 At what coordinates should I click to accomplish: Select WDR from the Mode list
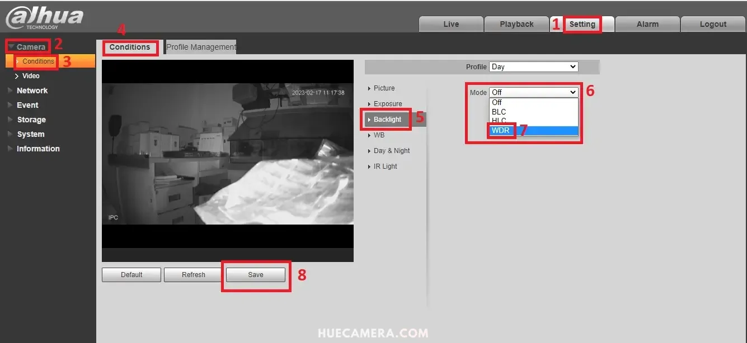[x=501, y=130]
